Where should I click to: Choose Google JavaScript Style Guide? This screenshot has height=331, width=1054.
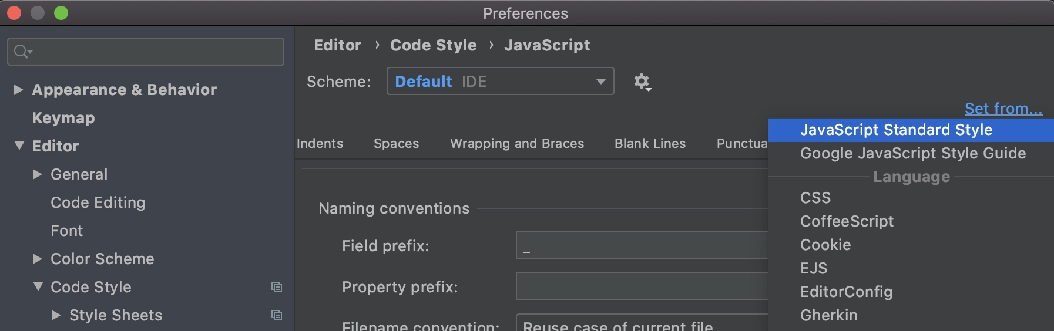click(911, 153)
